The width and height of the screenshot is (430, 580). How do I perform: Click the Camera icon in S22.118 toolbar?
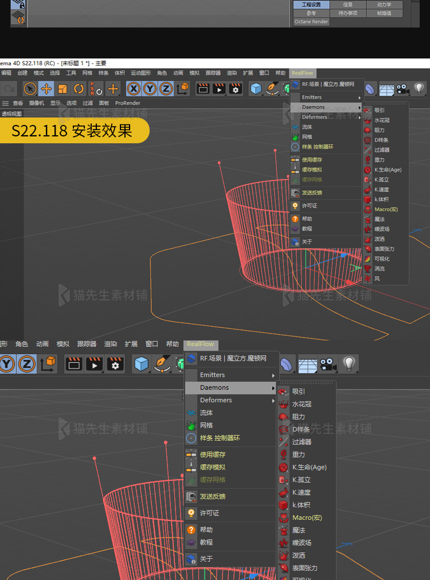(x=402, y=89)
